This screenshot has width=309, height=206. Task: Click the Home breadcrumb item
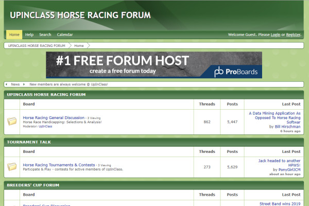(79, 46)
